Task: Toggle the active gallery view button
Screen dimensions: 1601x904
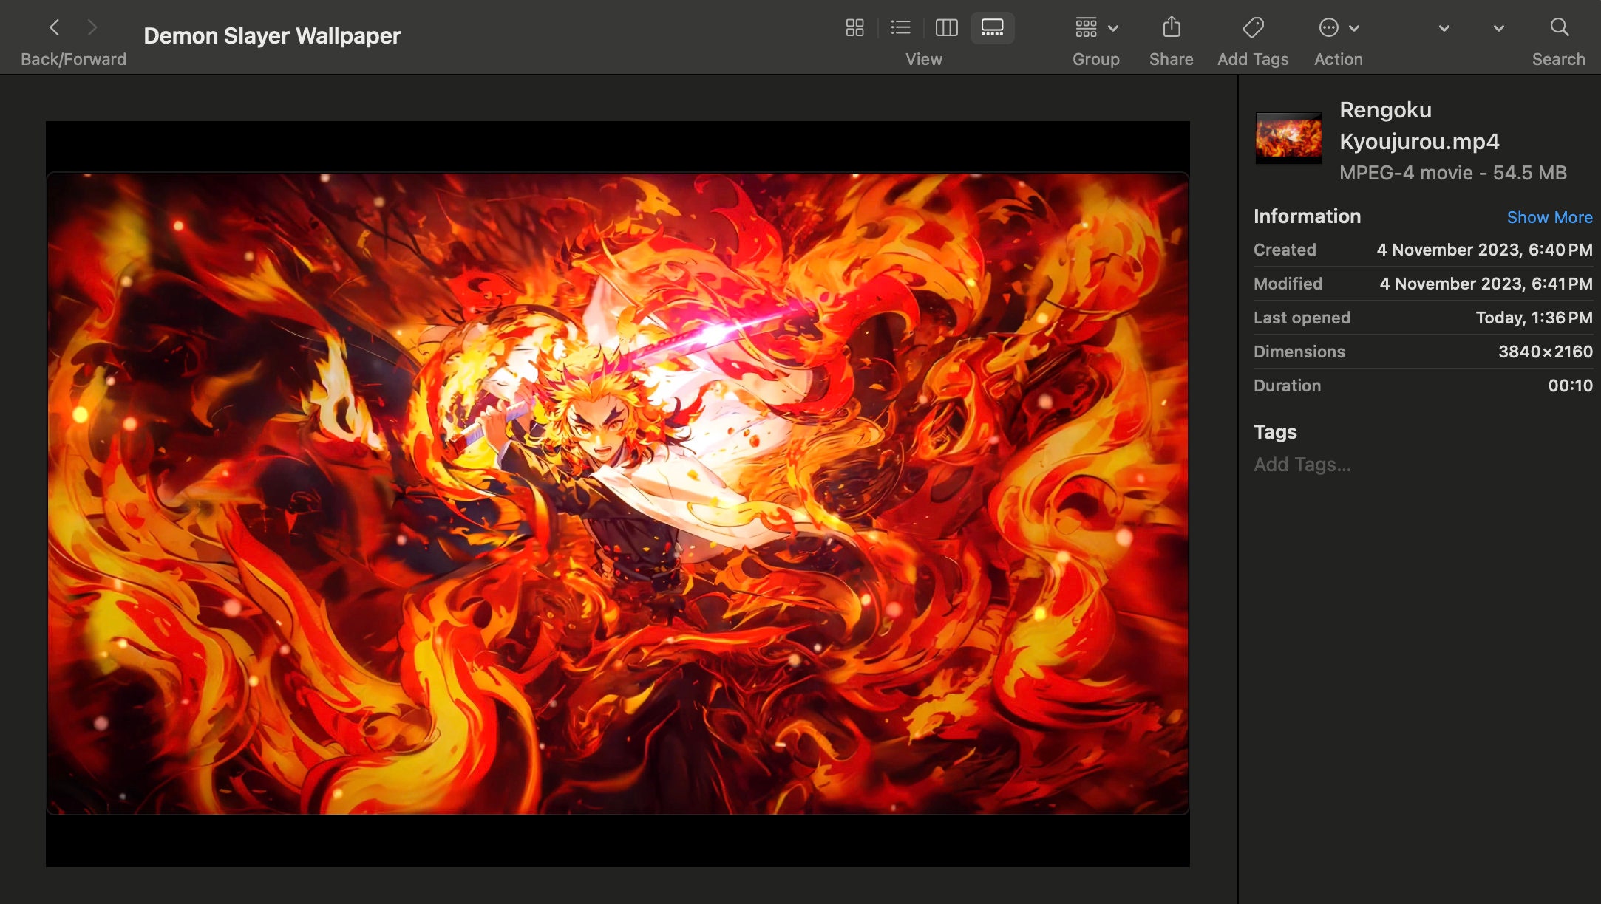Action: tap(992, 27)
